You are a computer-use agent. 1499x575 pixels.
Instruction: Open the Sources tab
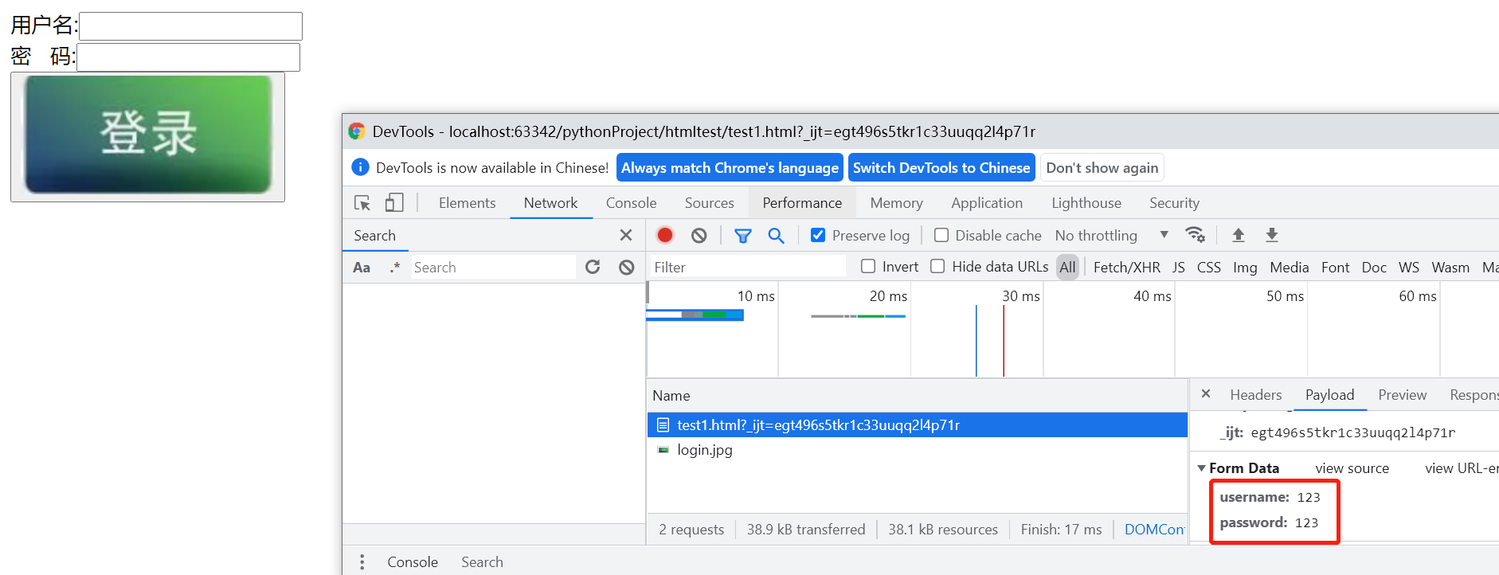709,203
